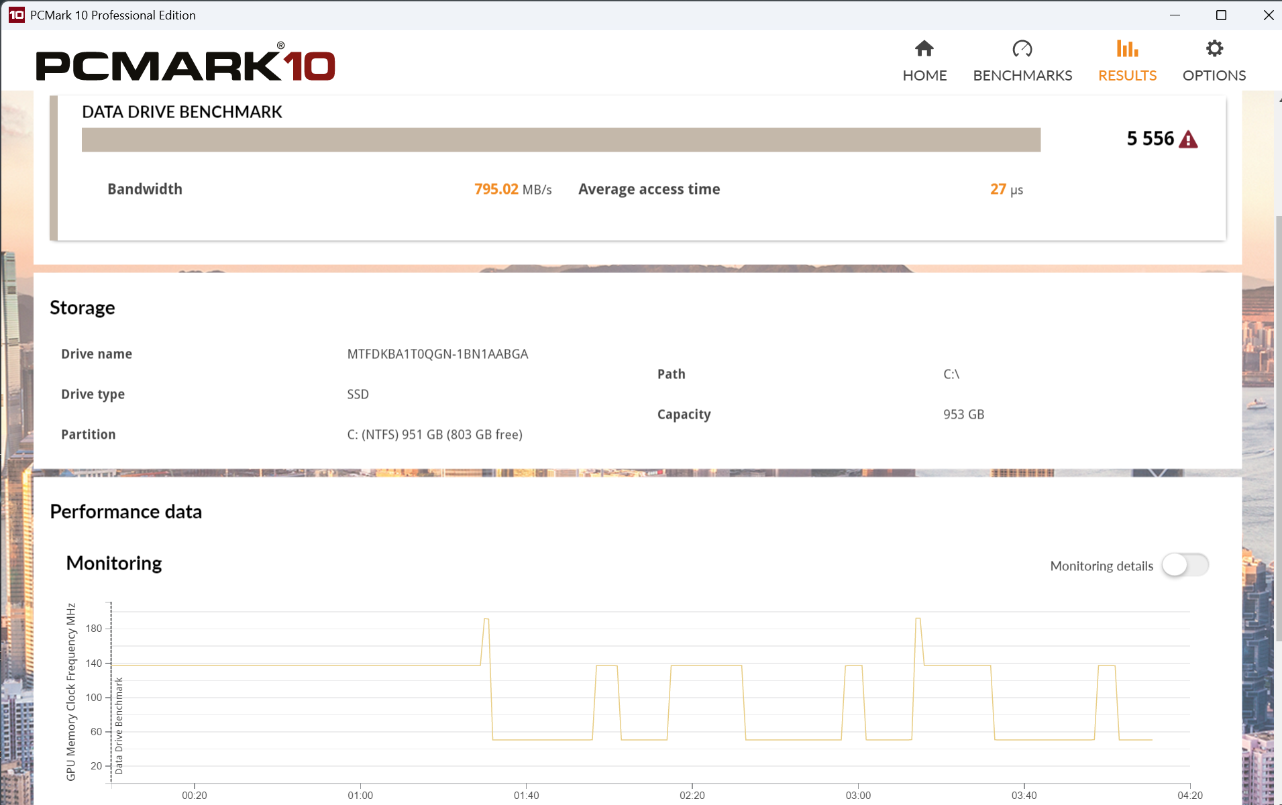Click the Bandwidth label

point(145,189)
